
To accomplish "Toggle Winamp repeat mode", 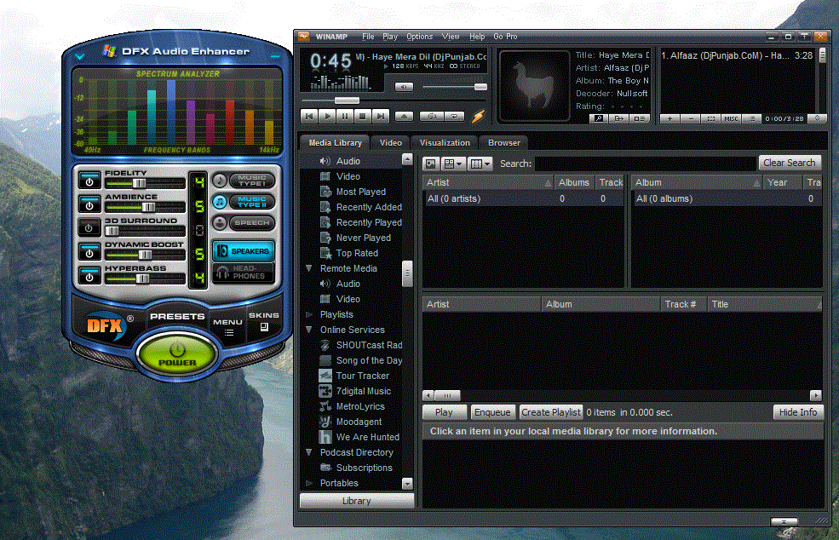I will pyautogui.click(x=454, y=116).
